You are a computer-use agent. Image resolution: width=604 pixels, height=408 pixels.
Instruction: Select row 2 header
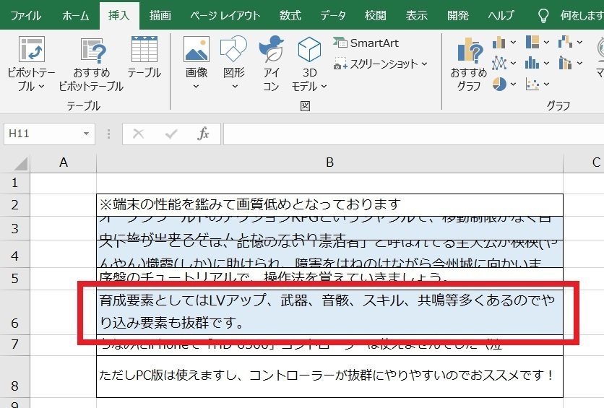(x=14, y=205)
